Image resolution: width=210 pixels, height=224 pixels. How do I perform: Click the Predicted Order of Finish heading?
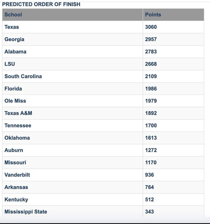coord(41,4)
